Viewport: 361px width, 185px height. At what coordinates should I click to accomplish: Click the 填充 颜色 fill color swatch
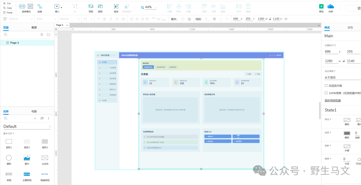[x=347, y=120]
